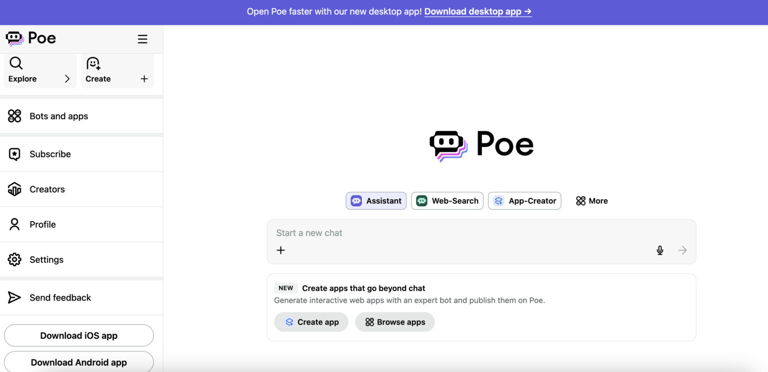Focus the Start a new chat field
The image size is (768, 372).
pyautogui.click(x=481, y=233)
